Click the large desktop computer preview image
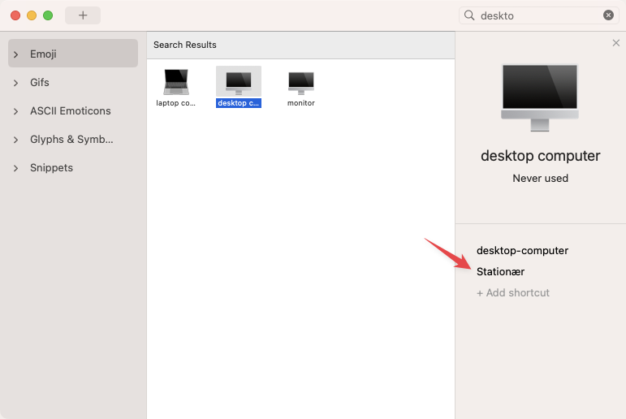 540,96
